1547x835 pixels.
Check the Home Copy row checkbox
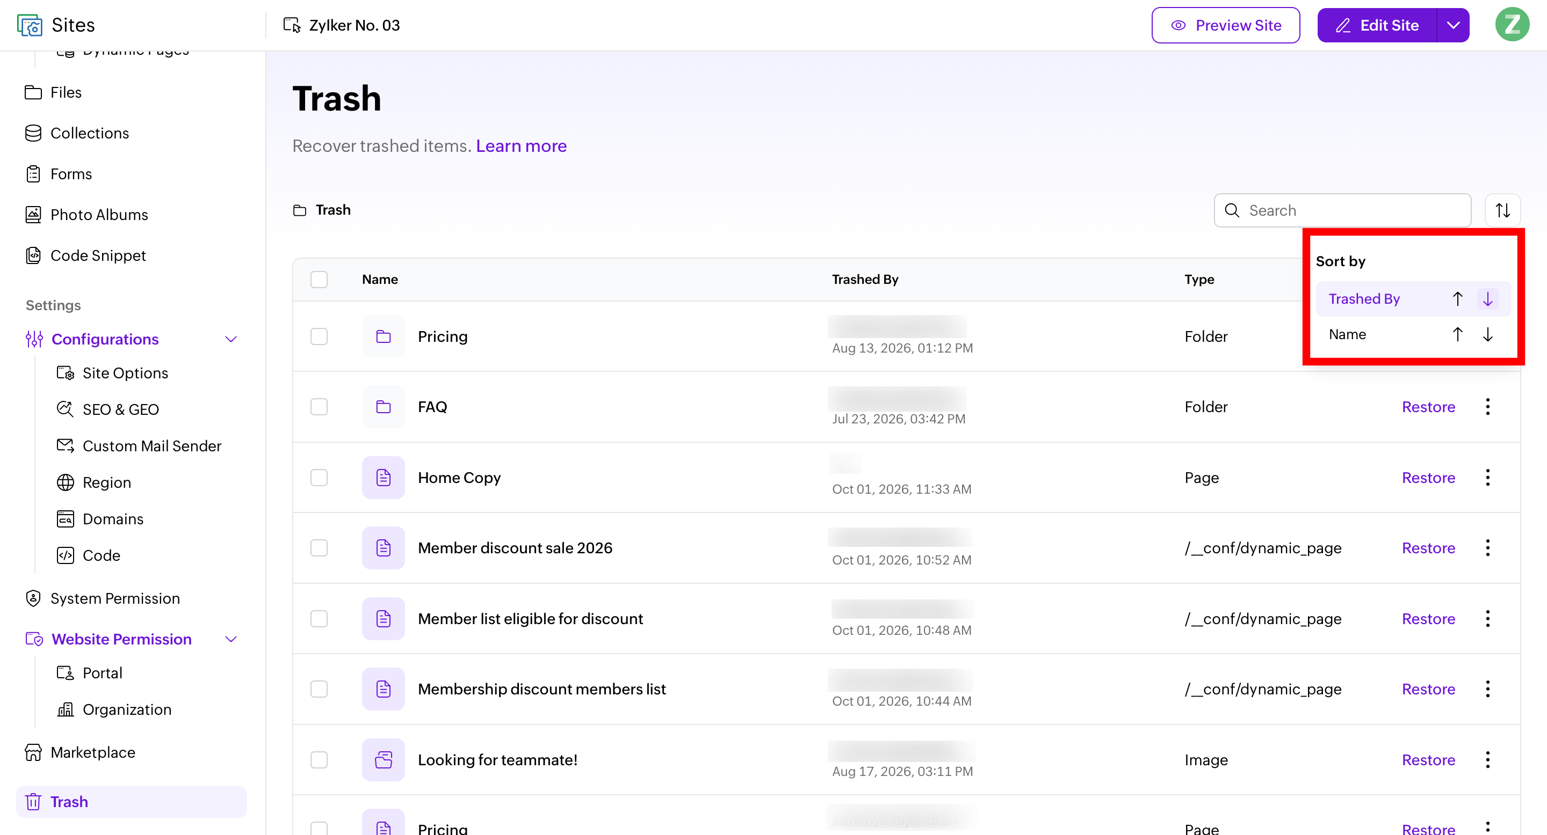coord(319,478)
